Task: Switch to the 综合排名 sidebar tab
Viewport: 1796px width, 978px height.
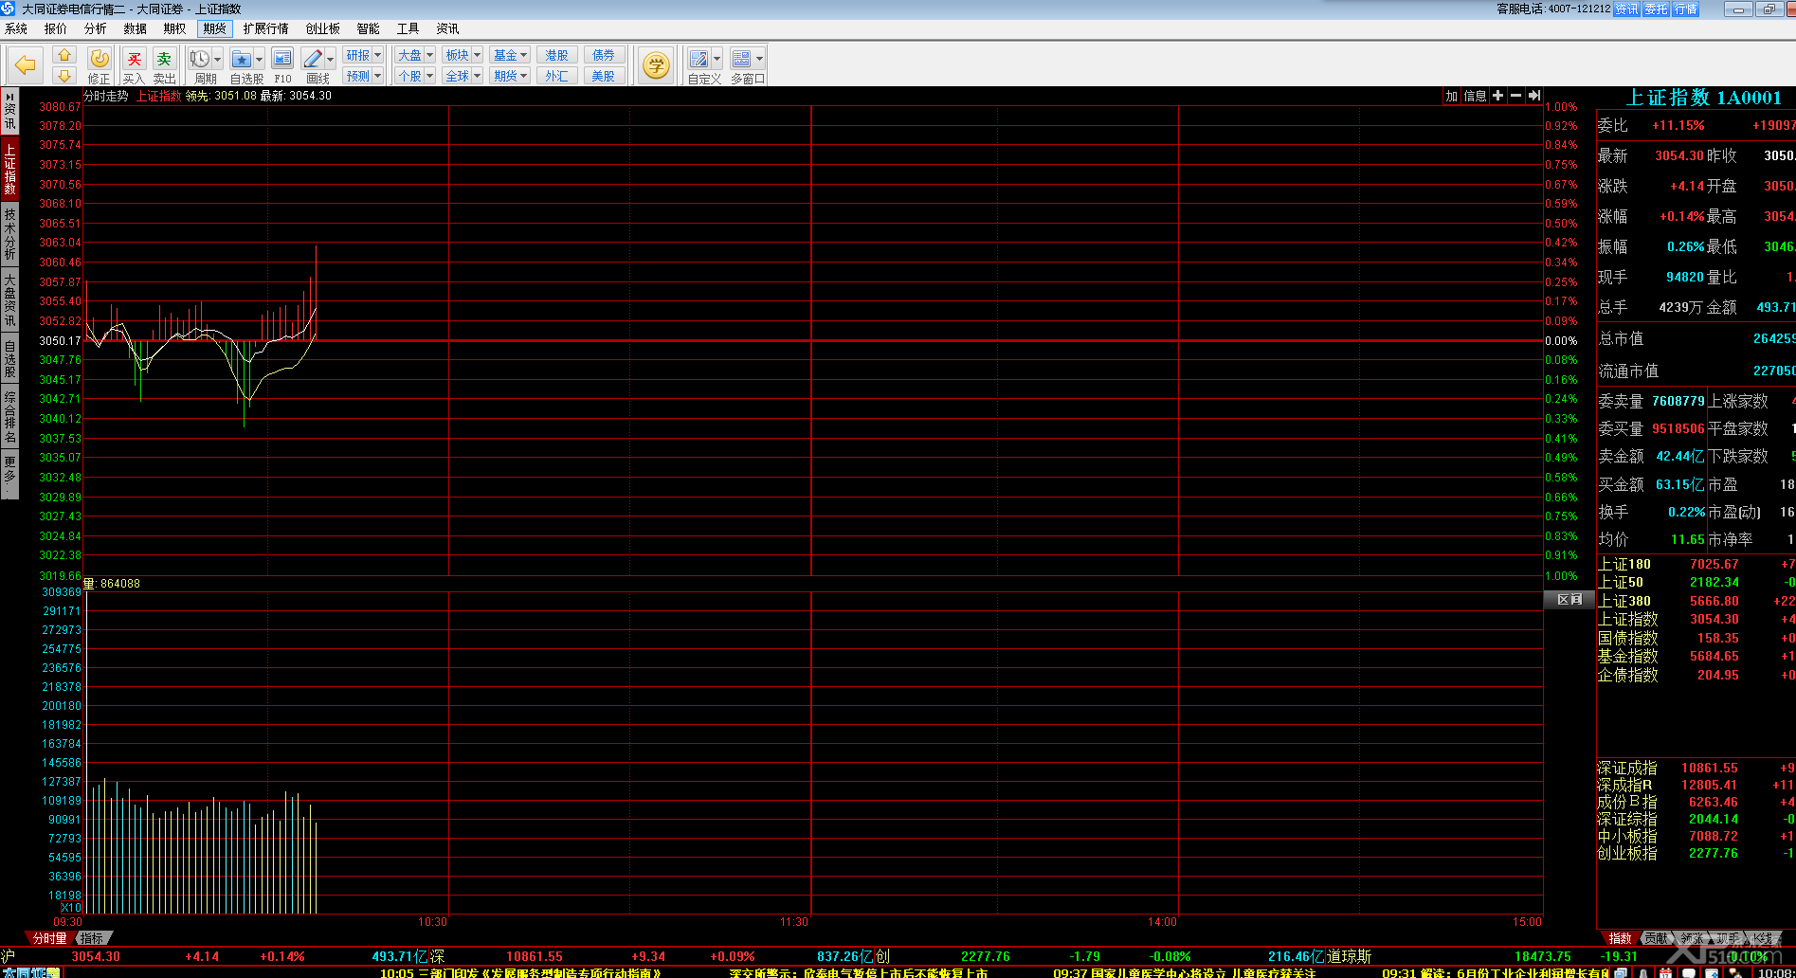Action: (x=9, y=415)
